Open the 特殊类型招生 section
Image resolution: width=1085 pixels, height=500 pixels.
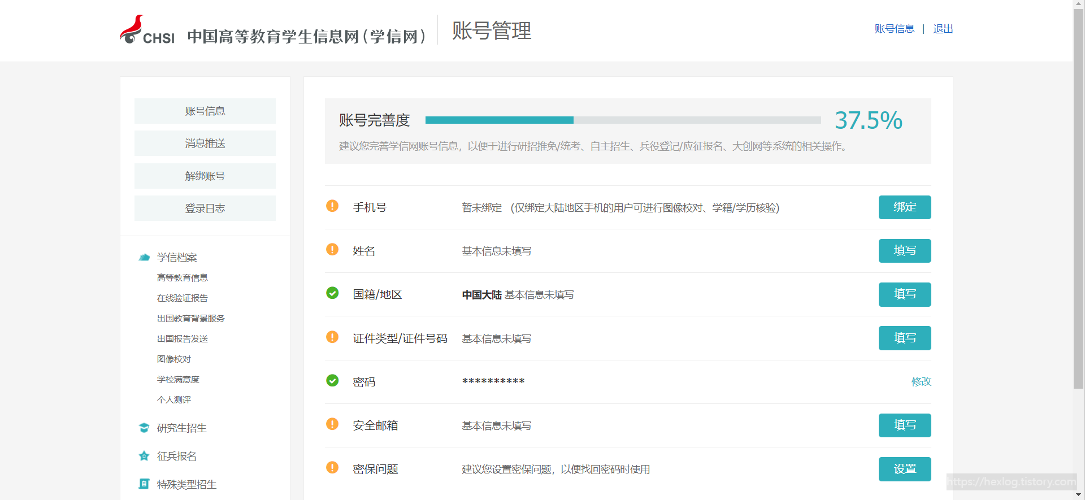[187, 485]
